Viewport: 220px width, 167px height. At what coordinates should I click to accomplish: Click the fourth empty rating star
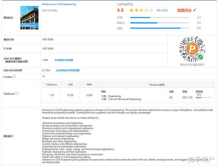point(146,10)
